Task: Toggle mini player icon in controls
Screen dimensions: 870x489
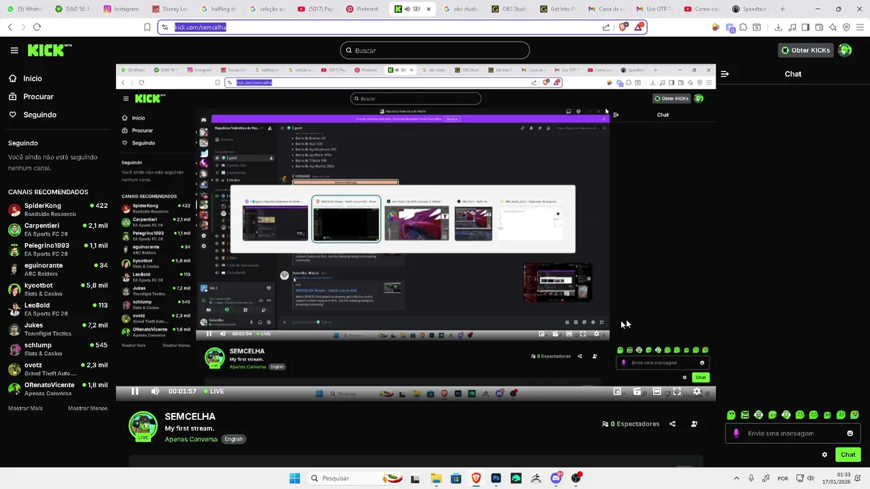Action: pyautogui.click(x=617, y=391)
